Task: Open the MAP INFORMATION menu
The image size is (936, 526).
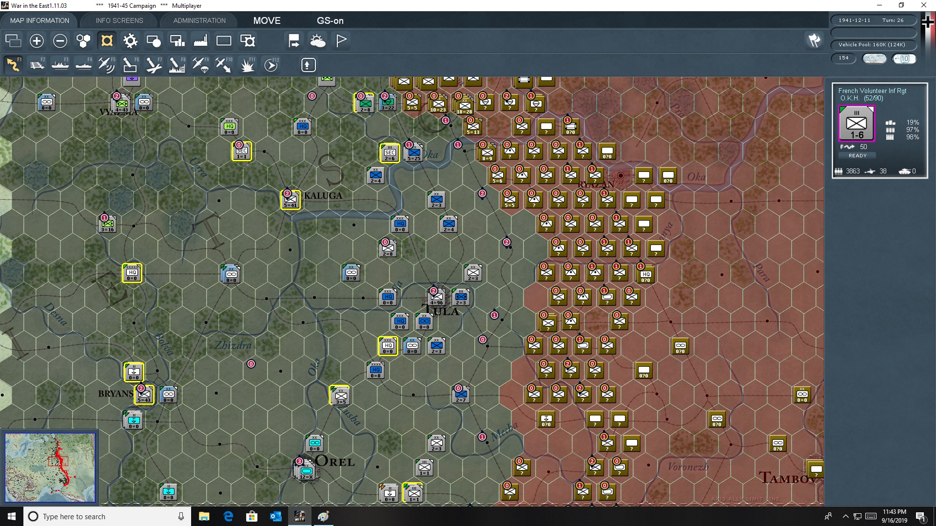Action: pos(39,20)
